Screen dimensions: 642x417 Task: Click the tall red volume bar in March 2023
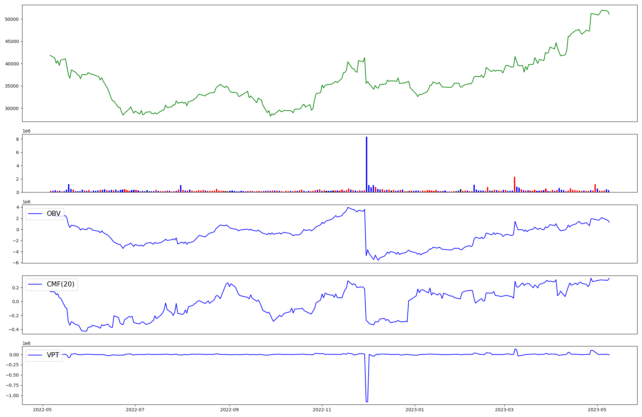(x=514, y=184)
